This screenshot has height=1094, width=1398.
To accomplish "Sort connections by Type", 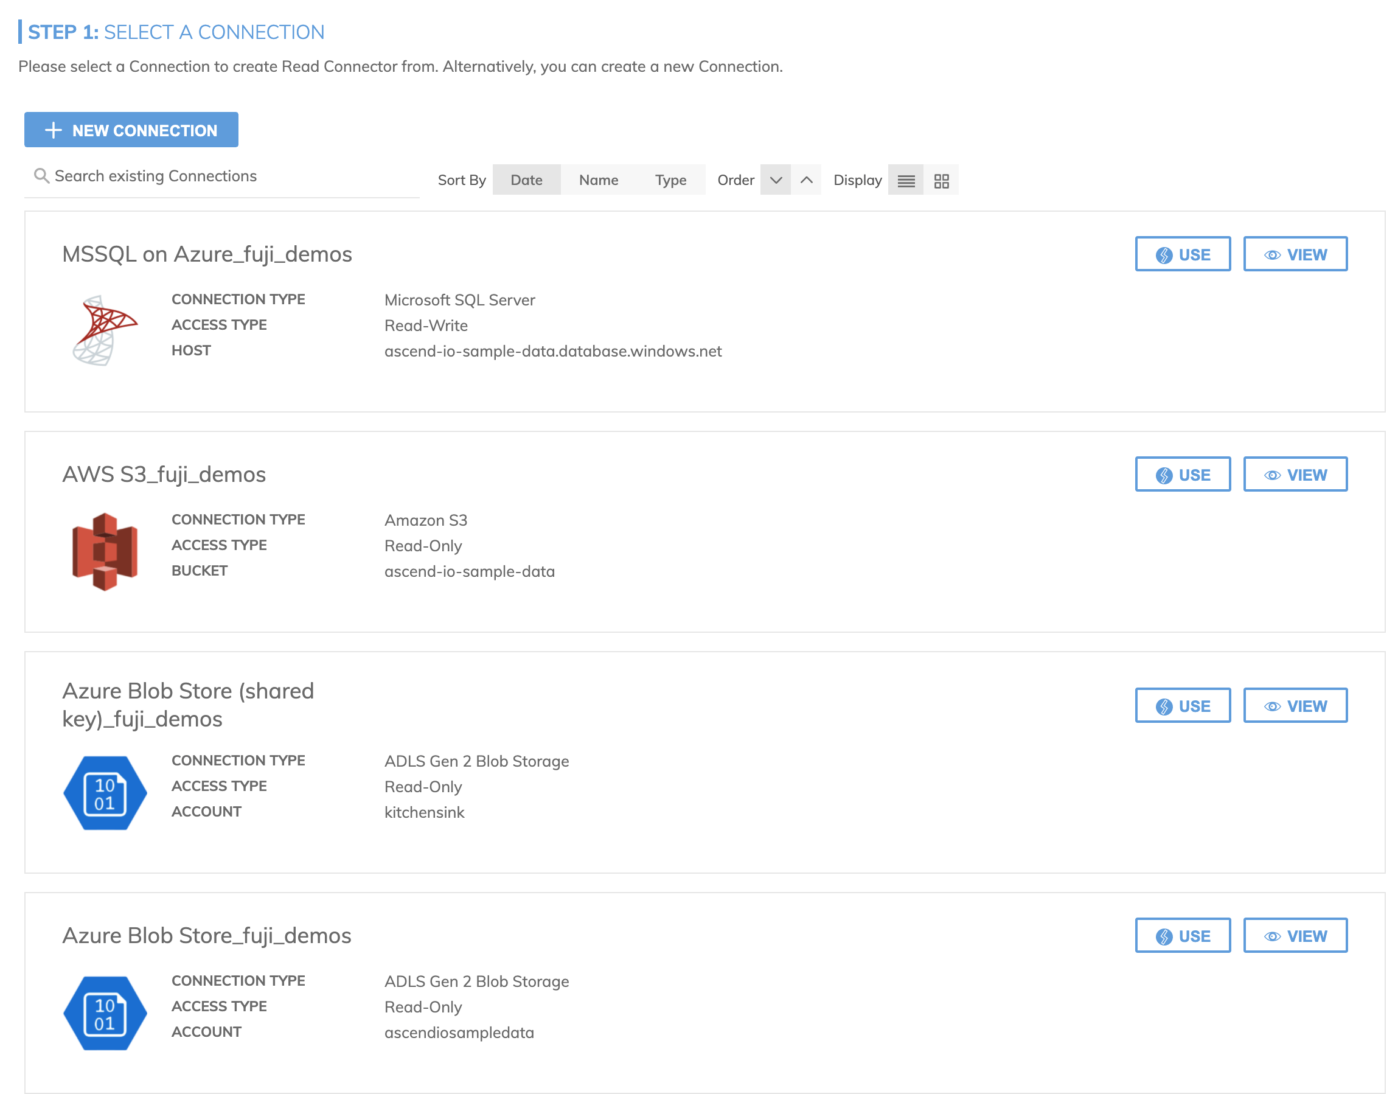I will coord(670,181).
